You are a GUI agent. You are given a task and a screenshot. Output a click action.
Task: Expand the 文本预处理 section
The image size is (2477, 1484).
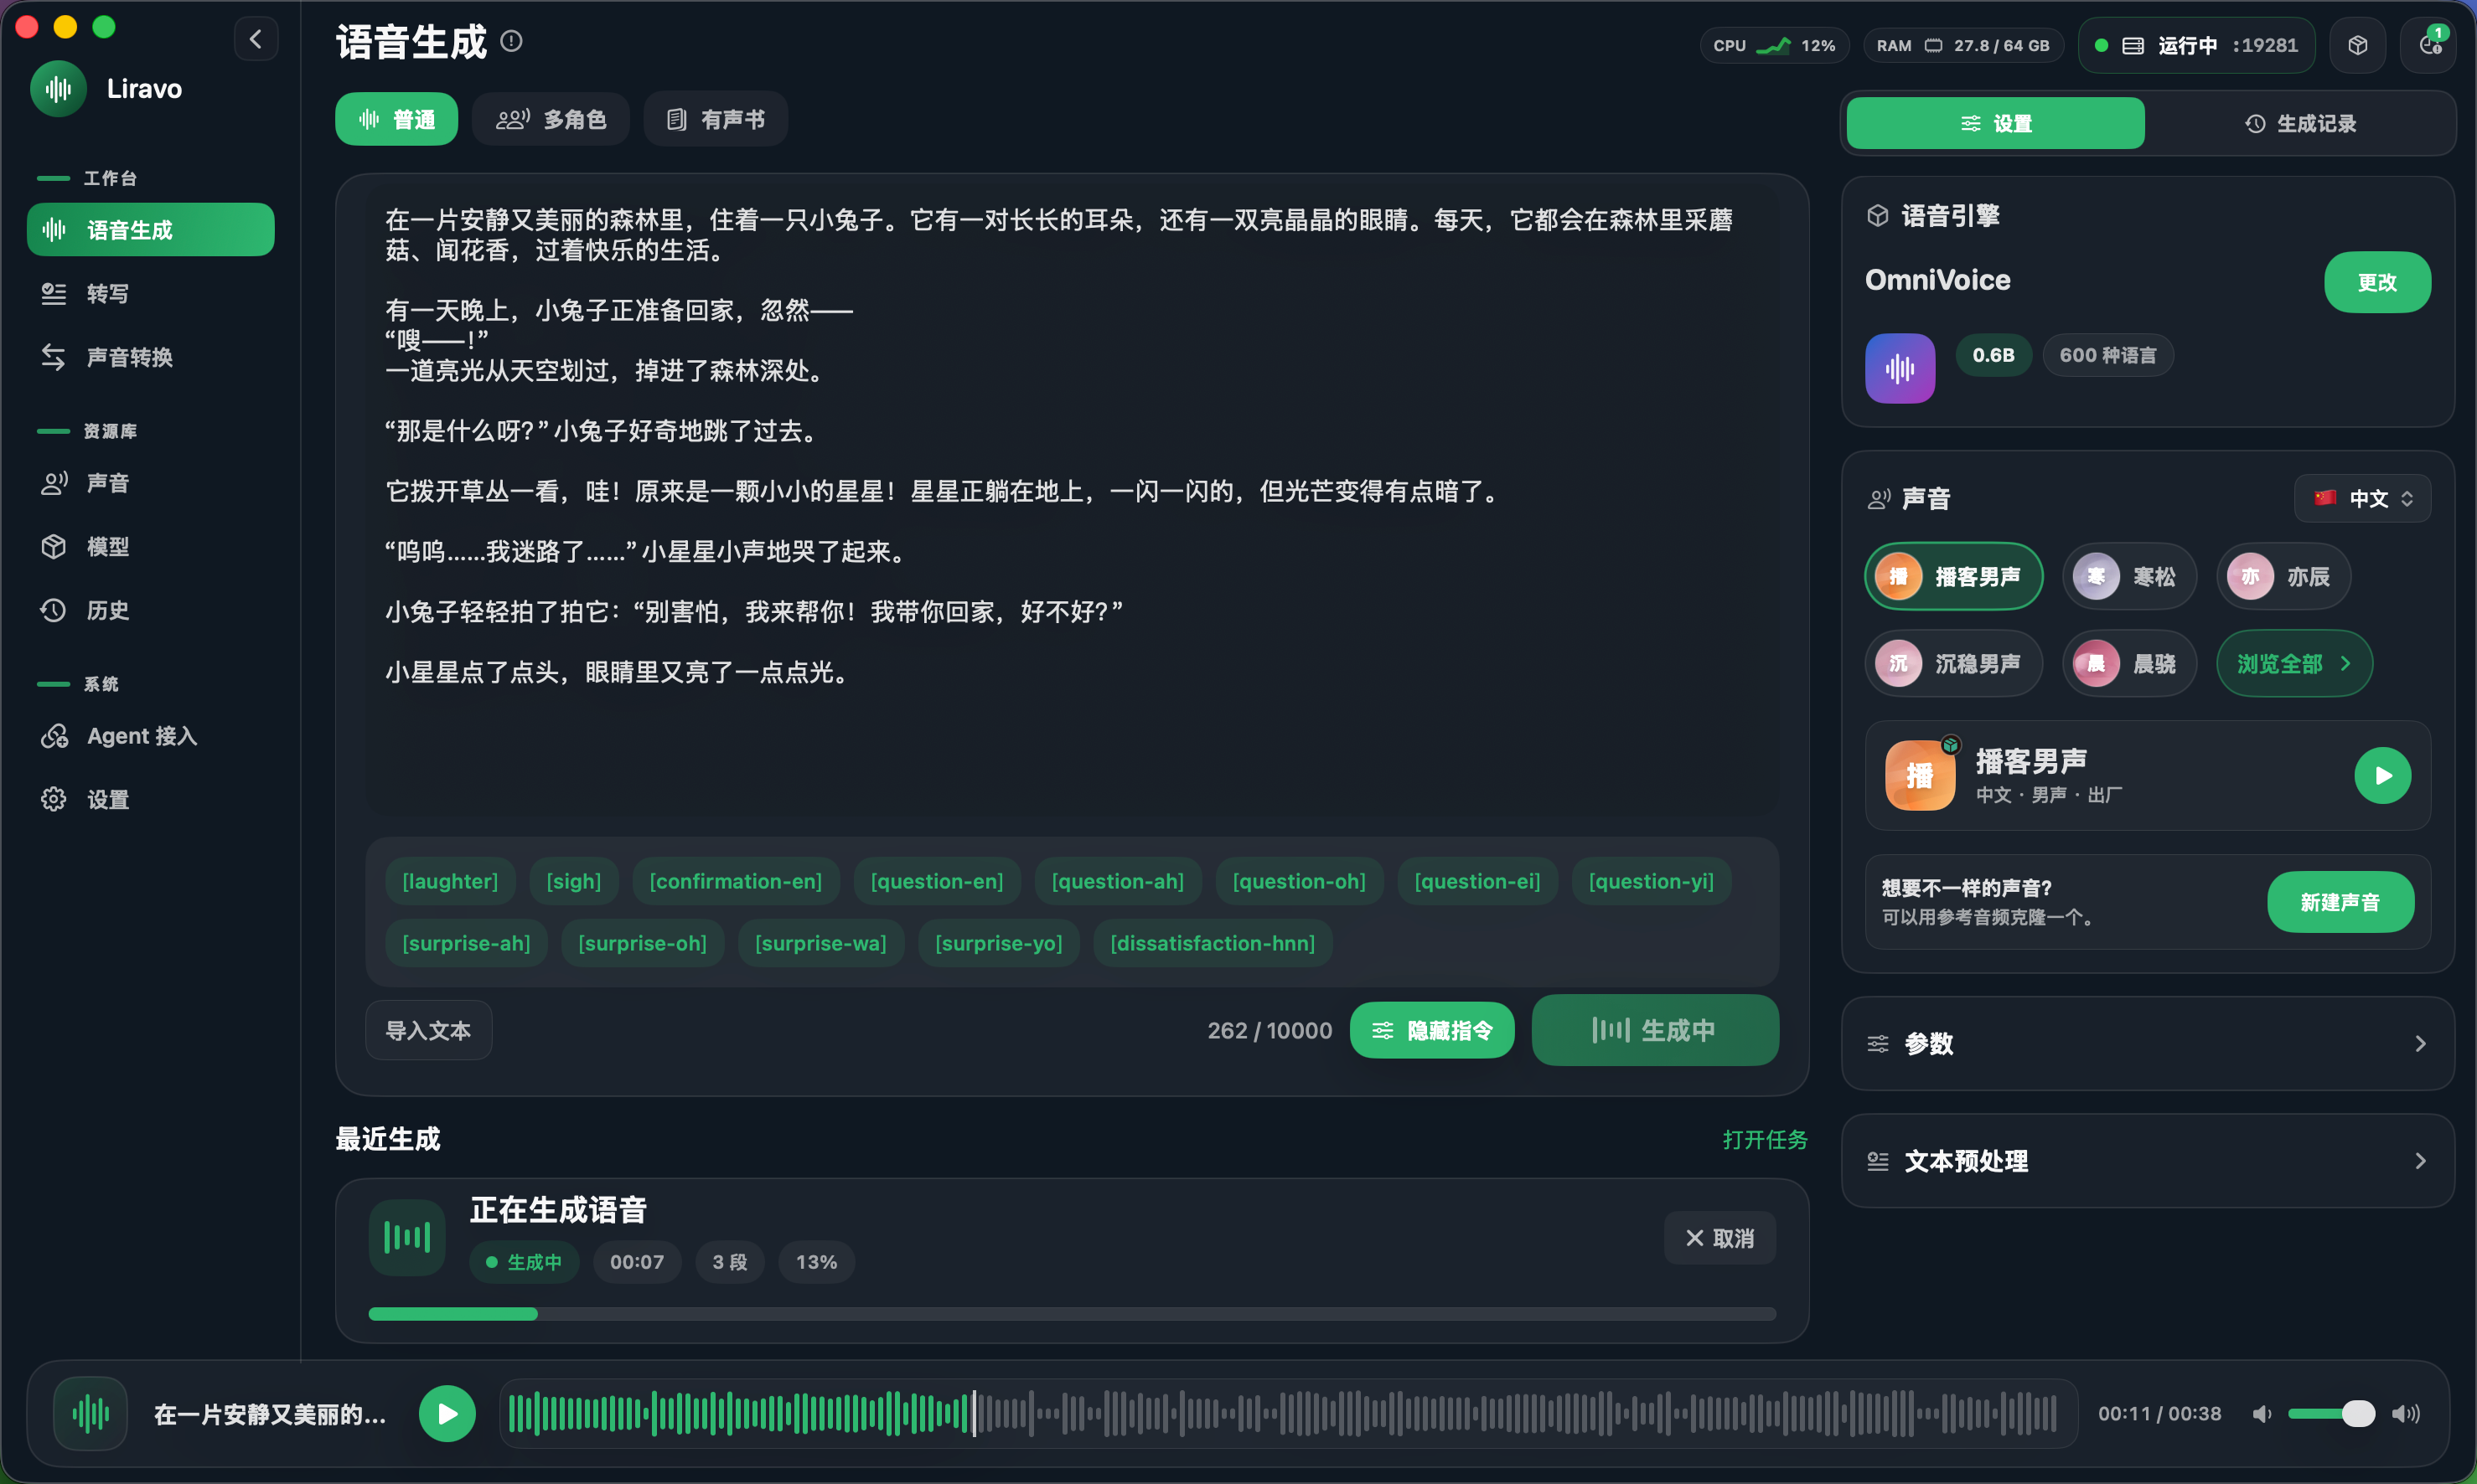click(x=2147, y=1161)
